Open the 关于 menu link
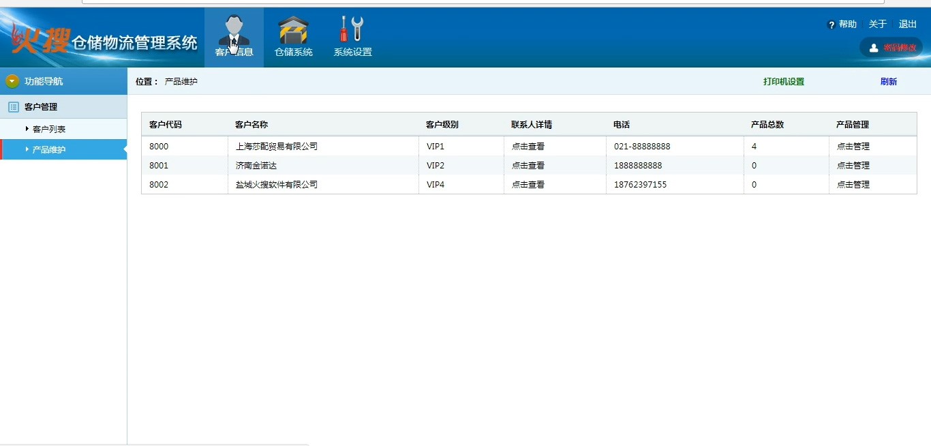Viewport: 931px width, 446px height. click(877, 25)
